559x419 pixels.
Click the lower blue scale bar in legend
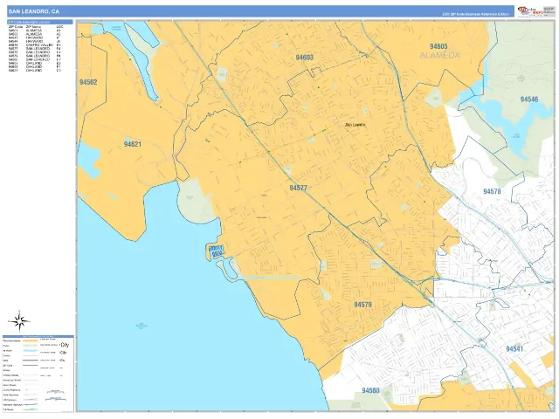56,399
